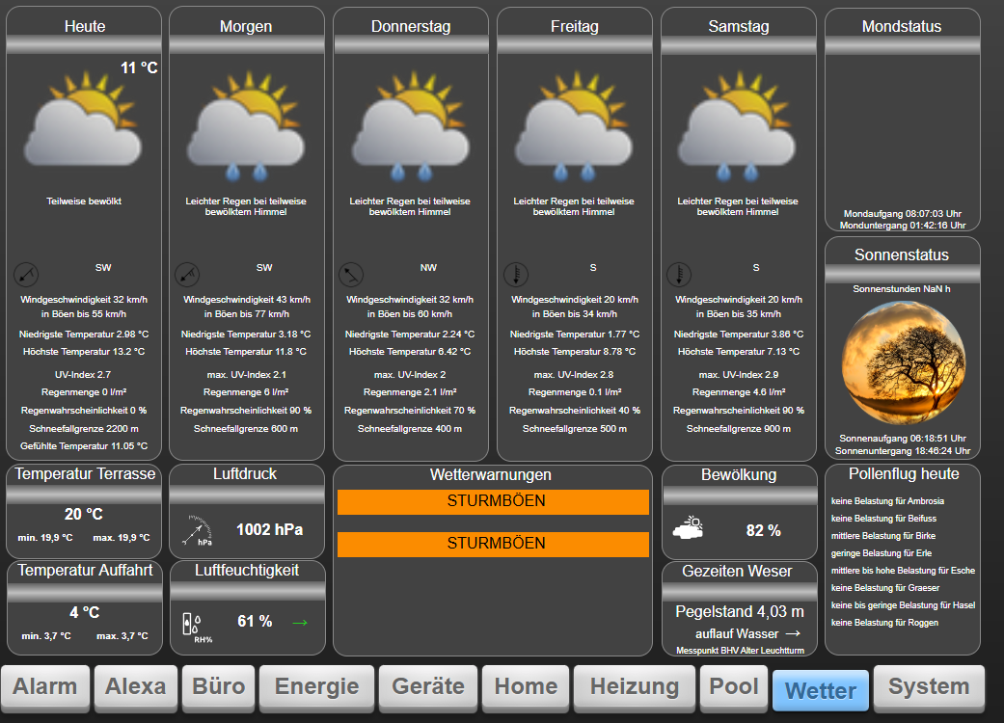Open the System tab
Screen dimensions: 1004x723
[929, 687]
